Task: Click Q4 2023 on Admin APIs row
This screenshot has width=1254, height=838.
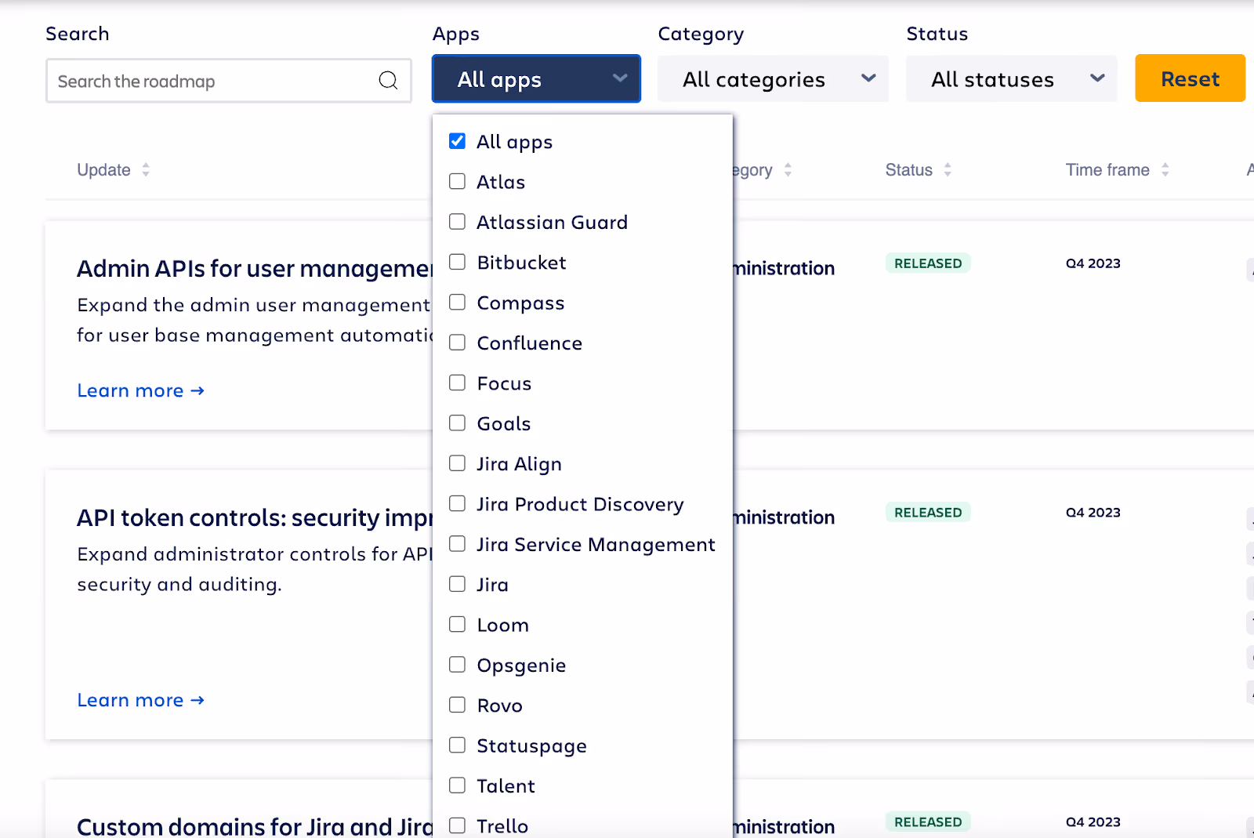Action: [1093, 263]
